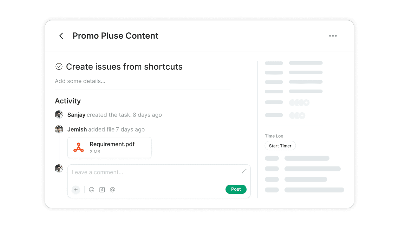Click the @ mention icon

pos(113,190)
